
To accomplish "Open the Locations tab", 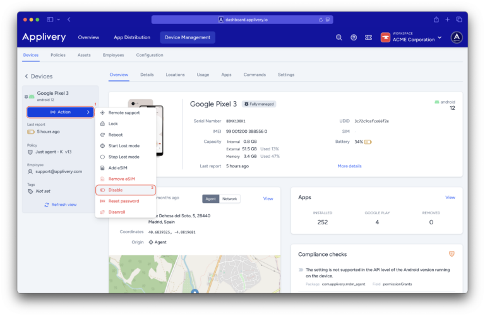I will click(x=175, y=75).
